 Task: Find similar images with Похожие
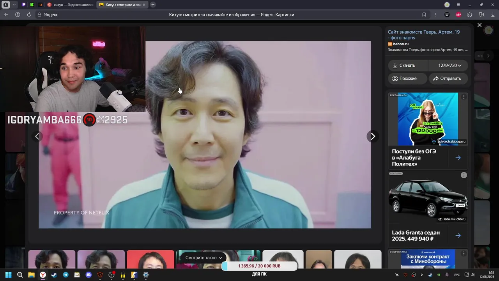tap(408, 78)
